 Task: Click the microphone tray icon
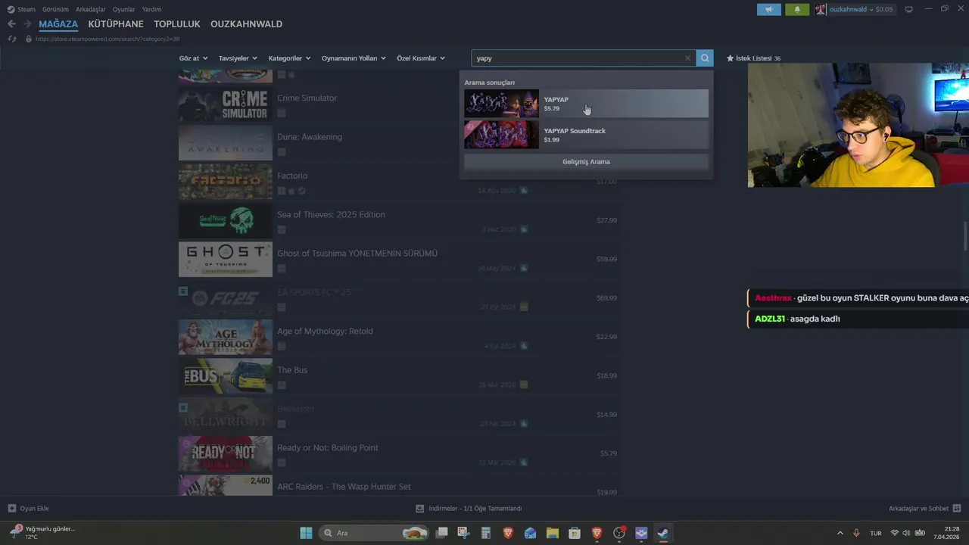point(856,533)
